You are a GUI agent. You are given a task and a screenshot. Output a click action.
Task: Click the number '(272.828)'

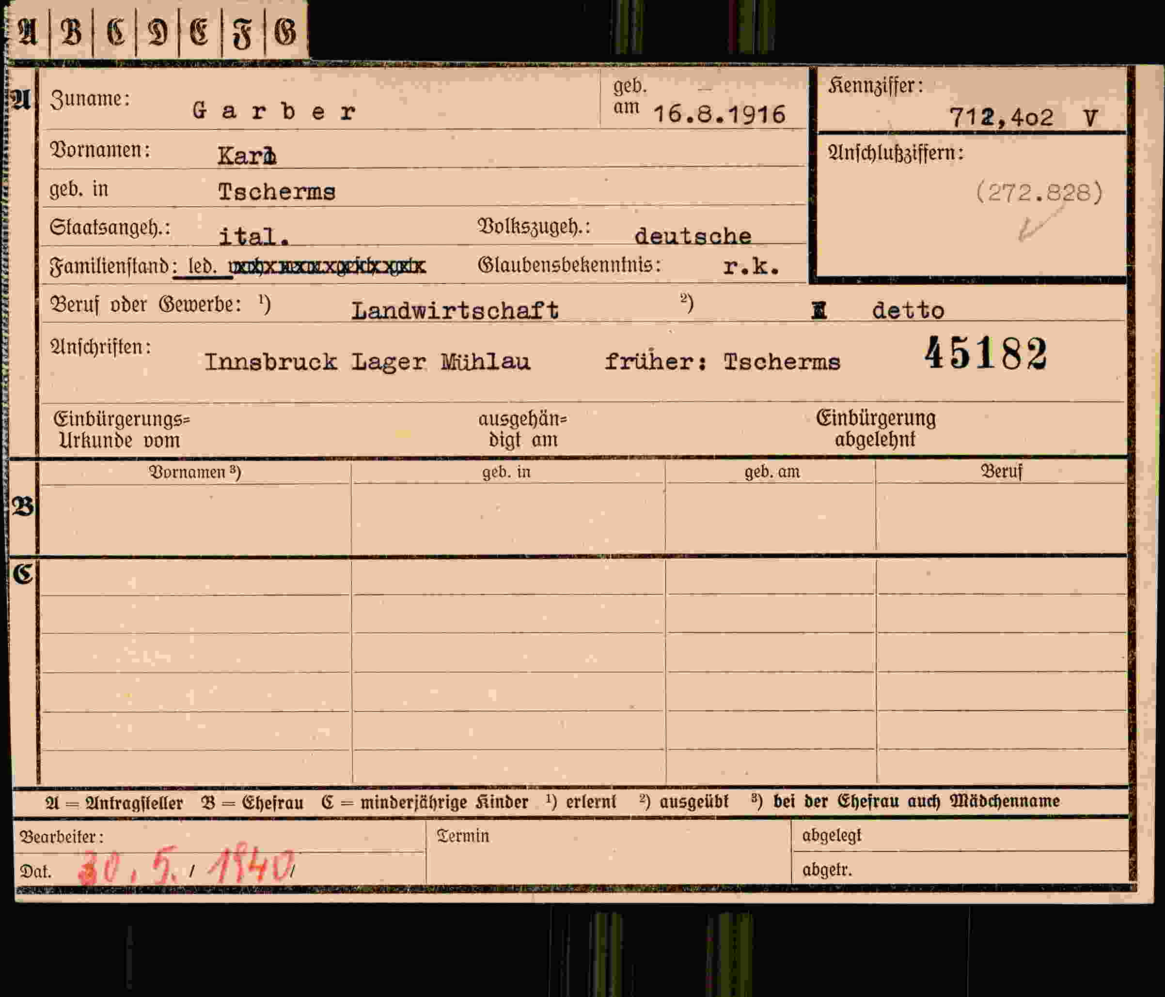pyautogui.click(x=1039, y=193)
